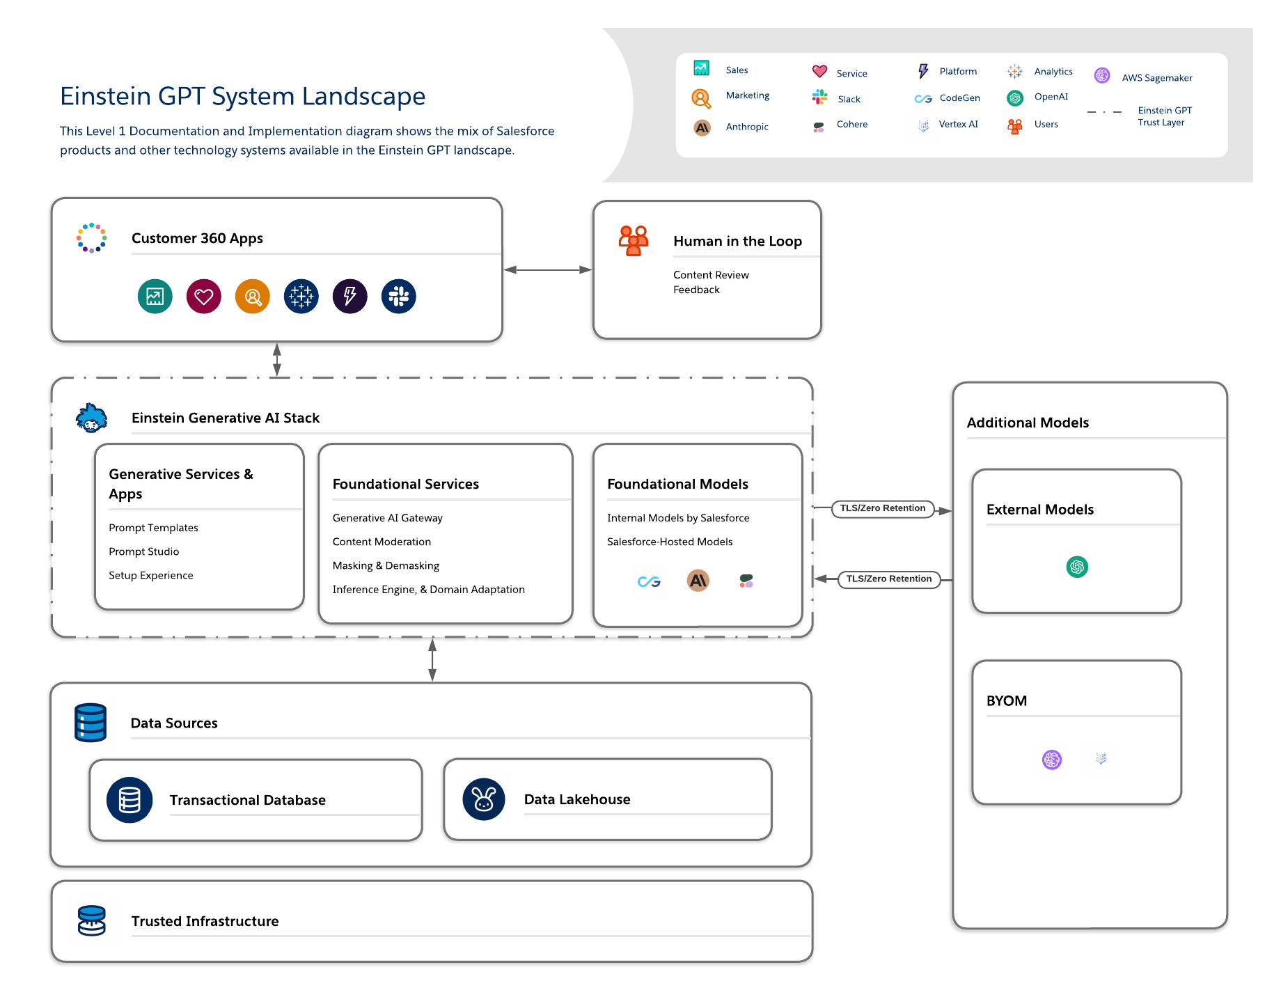This screenshot has height=990, width=1281.
Task: Select the AWS Sagemaker icon in the BYOM panel
Action: click(1053, 760)
